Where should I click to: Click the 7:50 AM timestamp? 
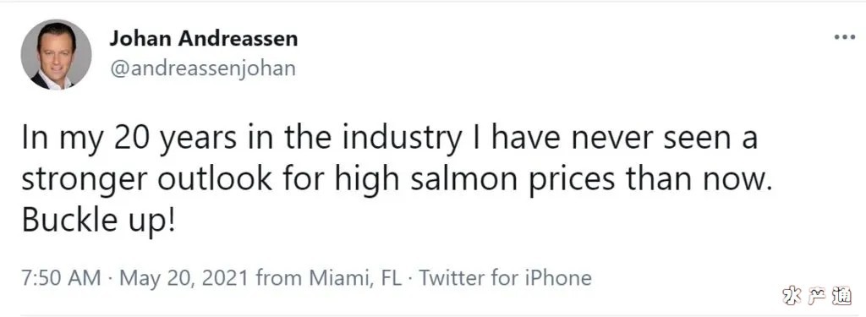61,278
